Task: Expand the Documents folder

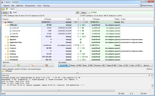Action: click(5, 57)
